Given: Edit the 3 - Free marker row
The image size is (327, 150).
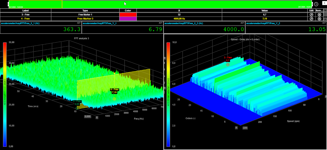Looking at the screenshot, I should point(311,15).
